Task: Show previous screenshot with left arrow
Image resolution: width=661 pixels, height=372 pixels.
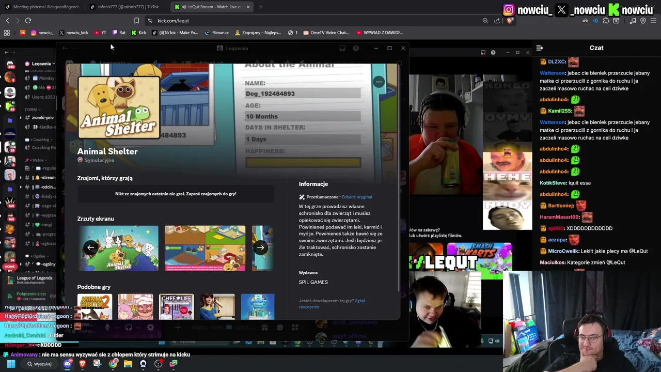Action: coord(90,247)
